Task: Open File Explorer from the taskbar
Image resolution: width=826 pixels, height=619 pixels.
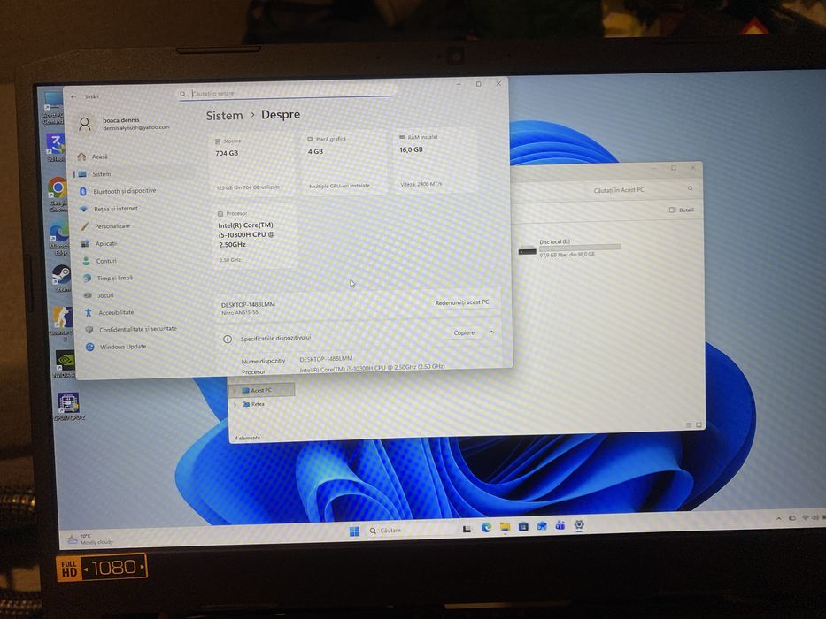Action: coord(505,526)
